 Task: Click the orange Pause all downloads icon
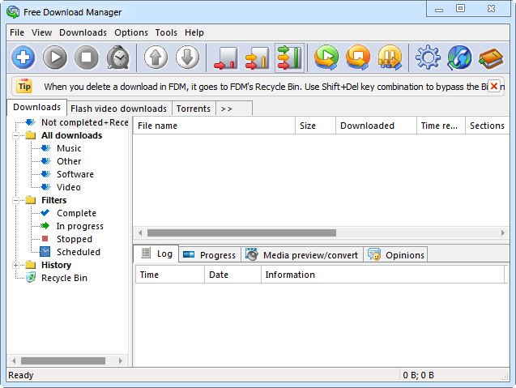click(x=390, y=58)
